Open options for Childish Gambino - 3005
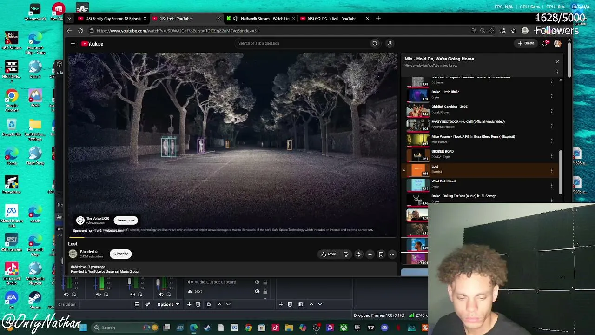Viewport: 595px width, 335px height. 552,111
